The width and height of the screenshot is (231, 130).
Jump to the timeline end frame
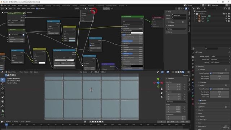point(103,122)
